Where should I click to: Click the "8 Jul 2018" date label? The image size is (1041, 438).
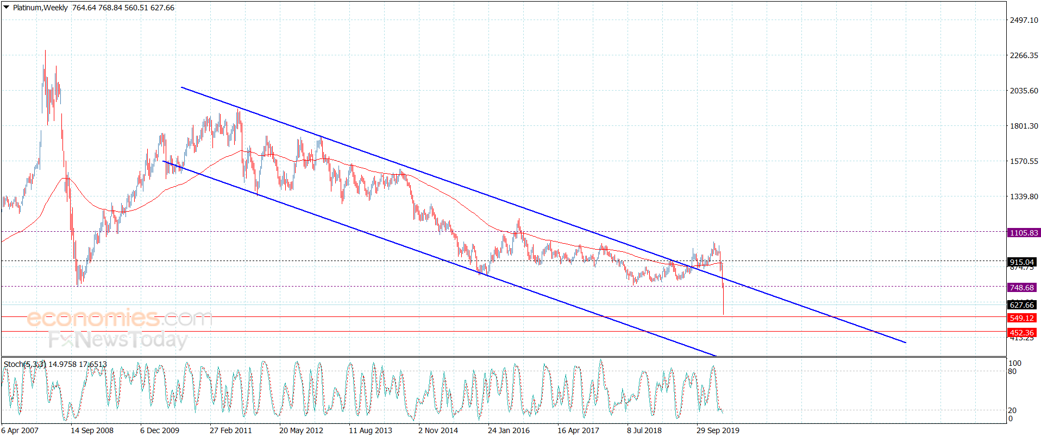coord(644,430)
